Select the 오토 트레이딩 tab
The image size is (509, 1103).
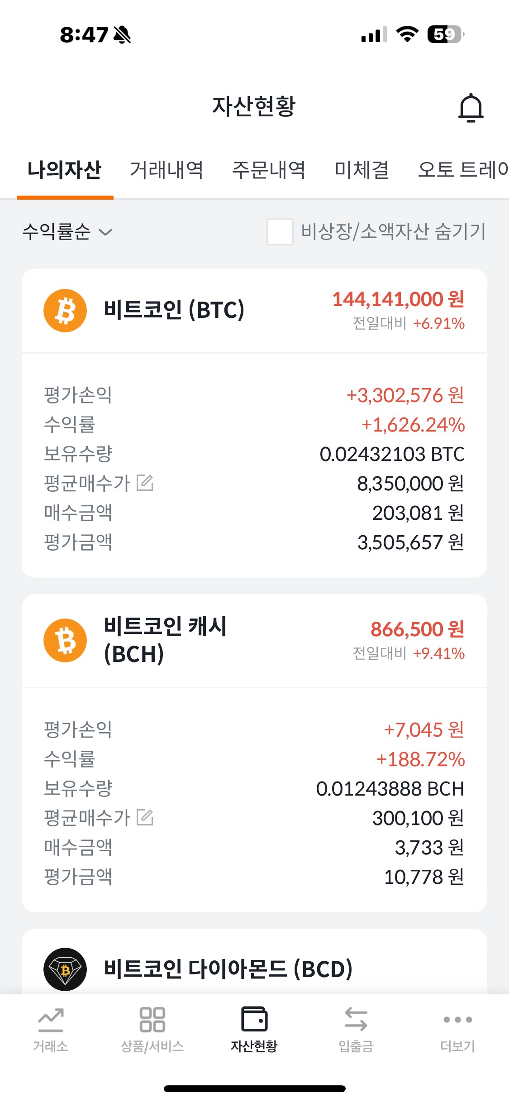point(462,170)
